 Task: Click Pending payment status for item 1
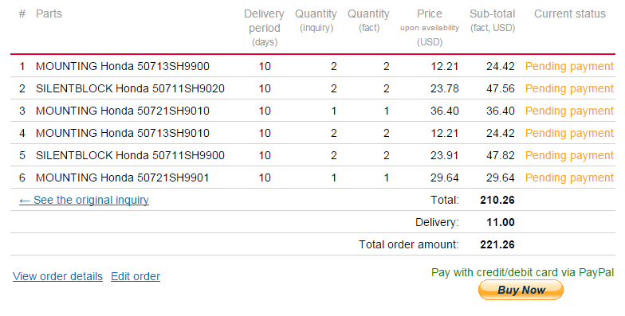click(x=569, y=66)
